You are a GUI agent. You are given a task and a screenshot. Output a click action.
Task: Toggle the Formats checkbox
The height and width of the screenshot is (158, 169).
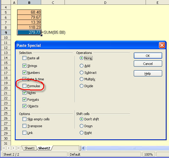click(x=24, y=99)
